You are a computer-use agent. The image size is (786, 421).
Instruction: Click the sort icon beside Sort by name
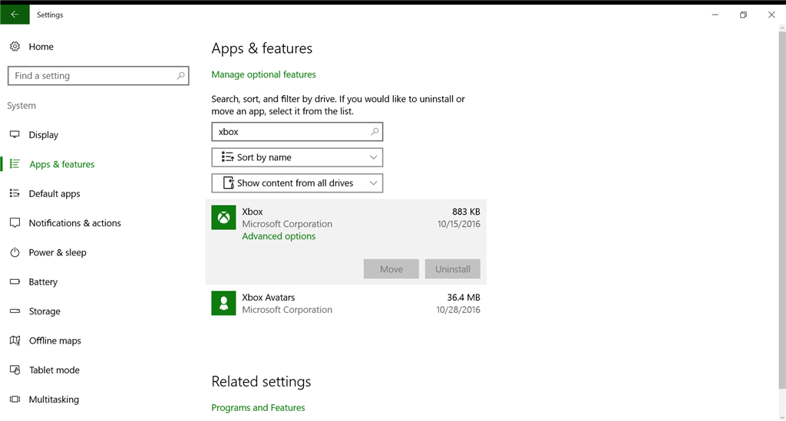click(x=227, y=157)
